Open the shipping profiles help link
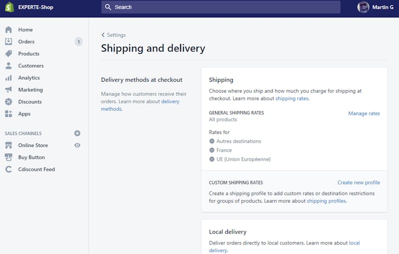399x254 pixels. point(326,201)
